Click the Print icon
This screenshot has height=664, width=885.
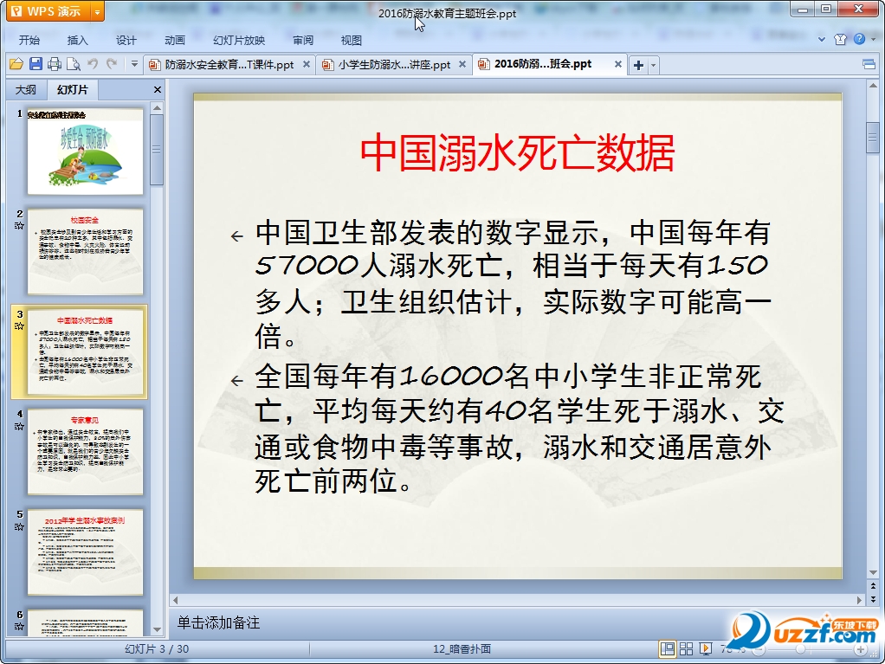pos(55,64)
